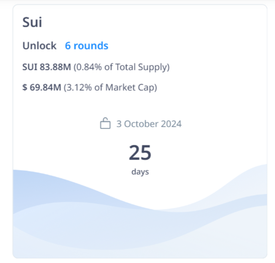Screen dimensions: 275x263
Task: Click the words Total Supply
Action: [146, 68]
